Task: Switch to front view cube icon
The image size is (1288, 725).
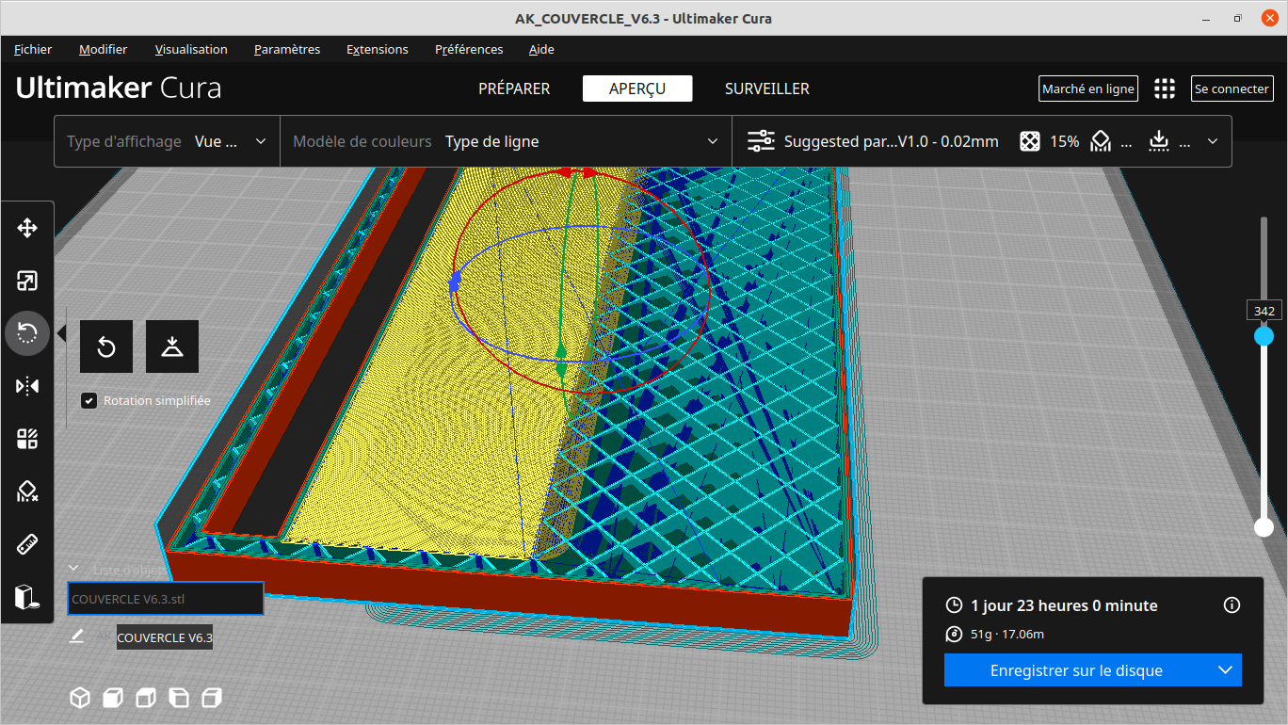Action: pyautogui.click(x=113, y=698)
